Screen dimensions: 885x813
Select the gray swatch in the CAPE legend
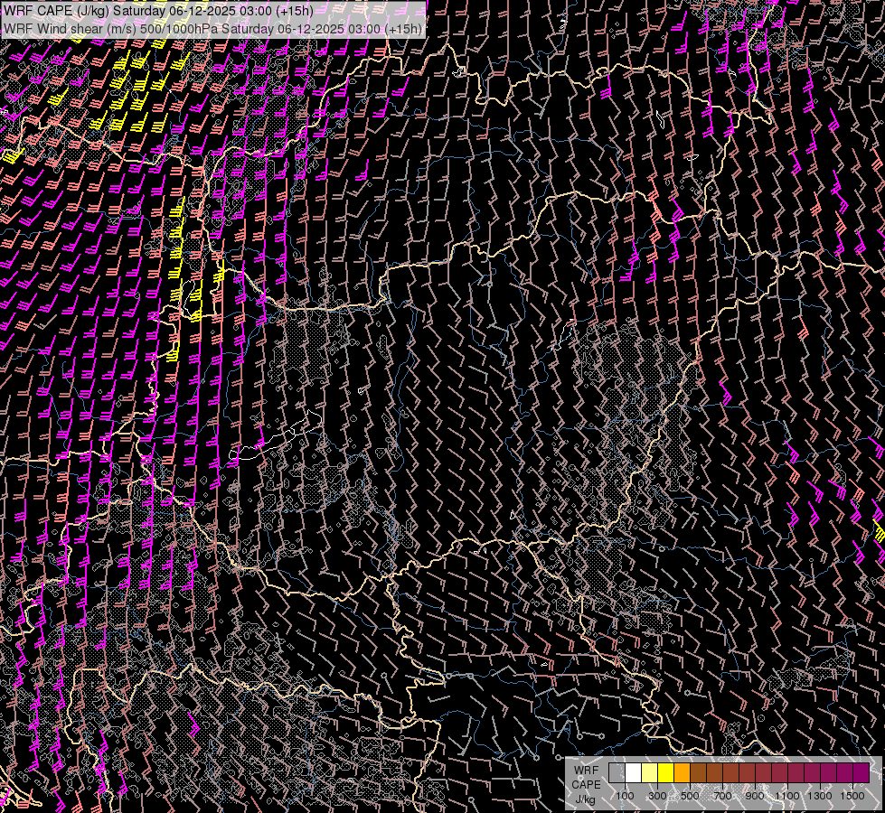click(x=617, y=772)
